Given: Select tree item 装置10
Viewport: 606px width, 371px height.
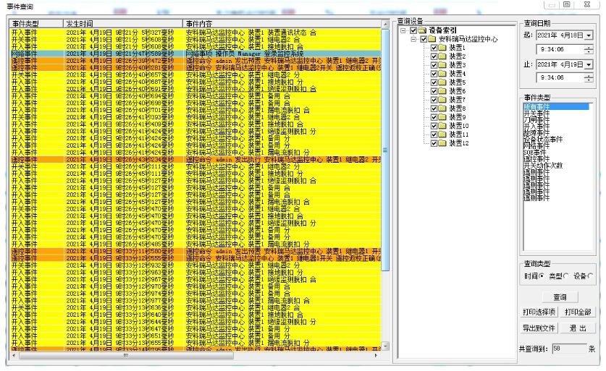Looking at the screenshot, I should coord(459,126).
